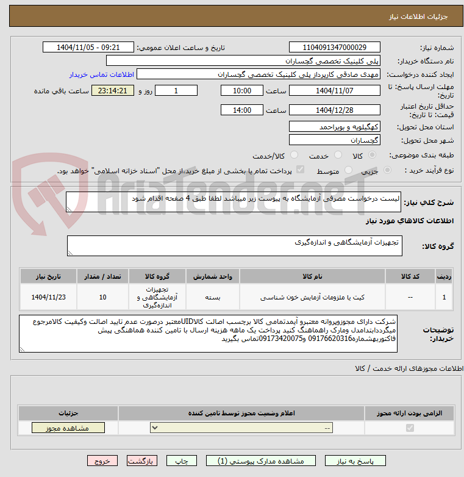Click the اطلاعات کالاهای مورد نیاز heading
The height and width of the screenshot is (477, 464).
point(410,221)
